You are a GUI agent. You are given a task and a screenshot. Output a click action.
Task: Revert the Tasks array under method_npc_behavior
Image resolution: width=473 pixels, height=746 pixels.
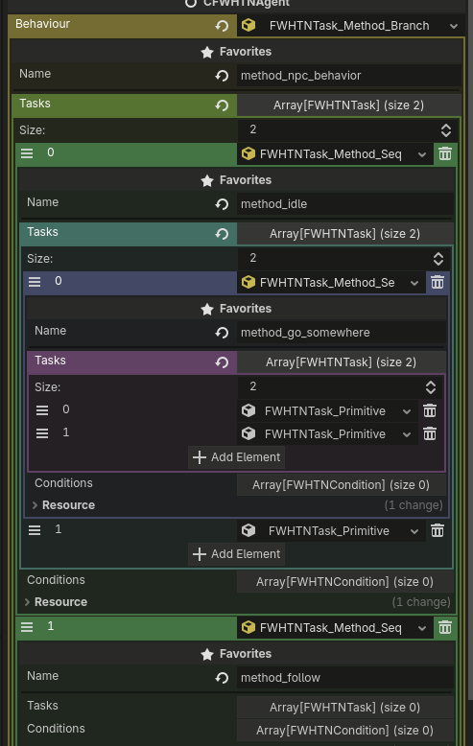pyautogui.click(x=222, y=105)
